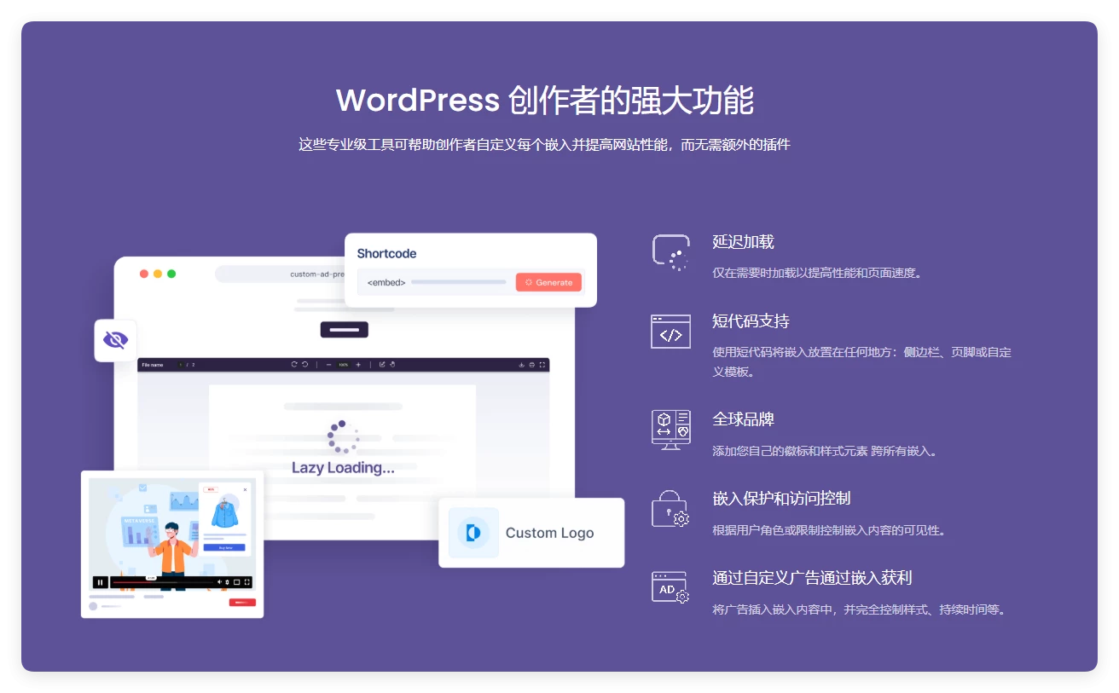Click the download icon in the viewer toolbar
Screen dimensions: 1119x693
coord(521,363)
